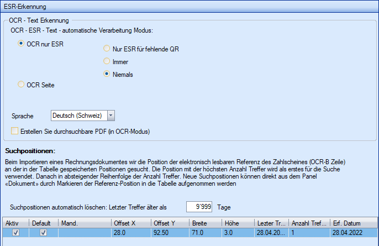
Task: Select the Immer radio option
Action: (107, 61)
